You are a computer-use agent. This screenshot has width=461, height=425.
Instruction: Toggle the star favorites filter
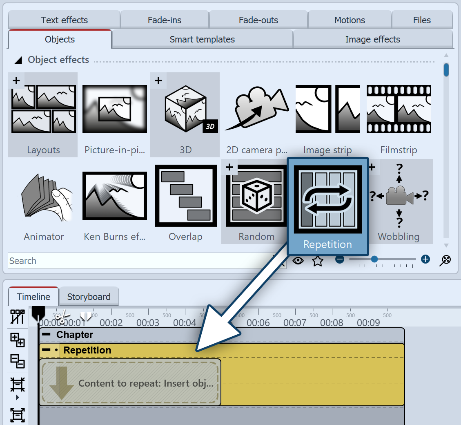click(x=318, y=261)
